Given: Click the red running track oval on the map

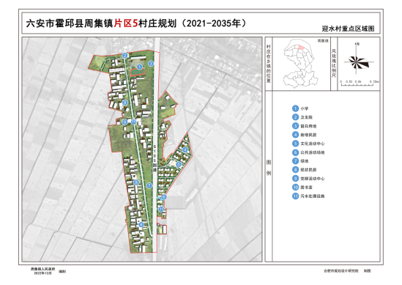Looking at the screenshot, I should tap(138, 72).
